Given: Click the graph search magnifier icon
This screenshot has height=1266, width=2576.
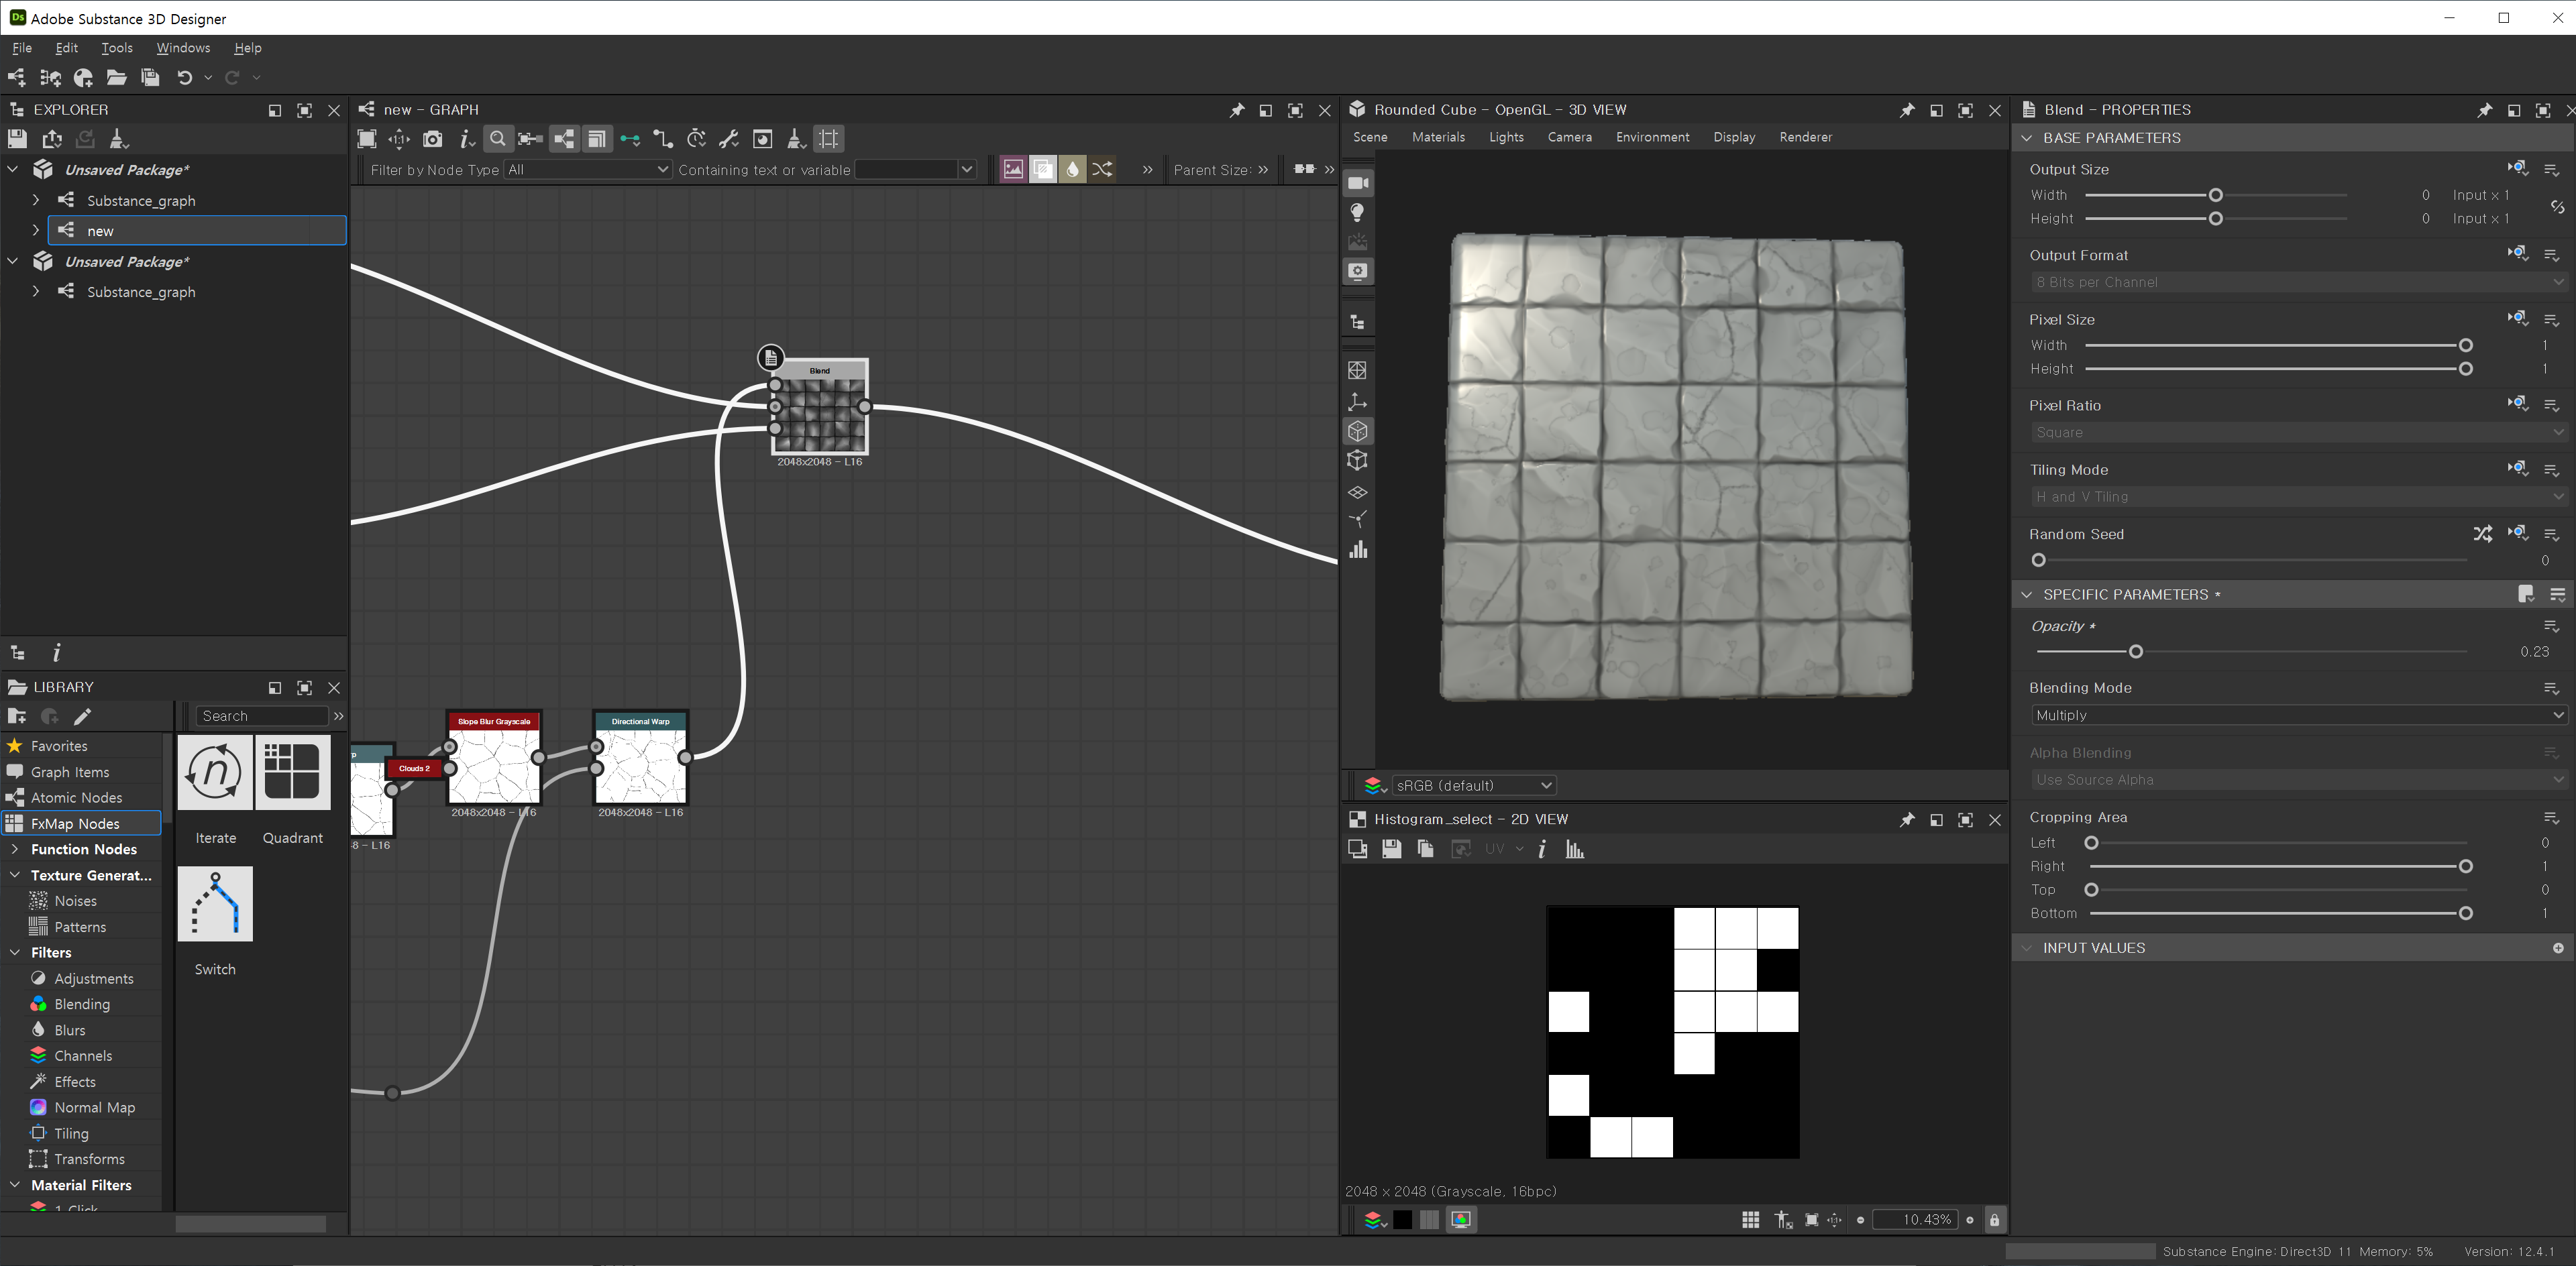Looking at the screenshot, I should pos(497,139).
